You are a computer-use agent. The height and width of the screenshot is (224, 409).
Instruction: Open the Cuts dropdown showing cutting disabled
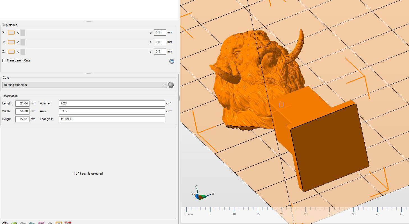point(84,85)
